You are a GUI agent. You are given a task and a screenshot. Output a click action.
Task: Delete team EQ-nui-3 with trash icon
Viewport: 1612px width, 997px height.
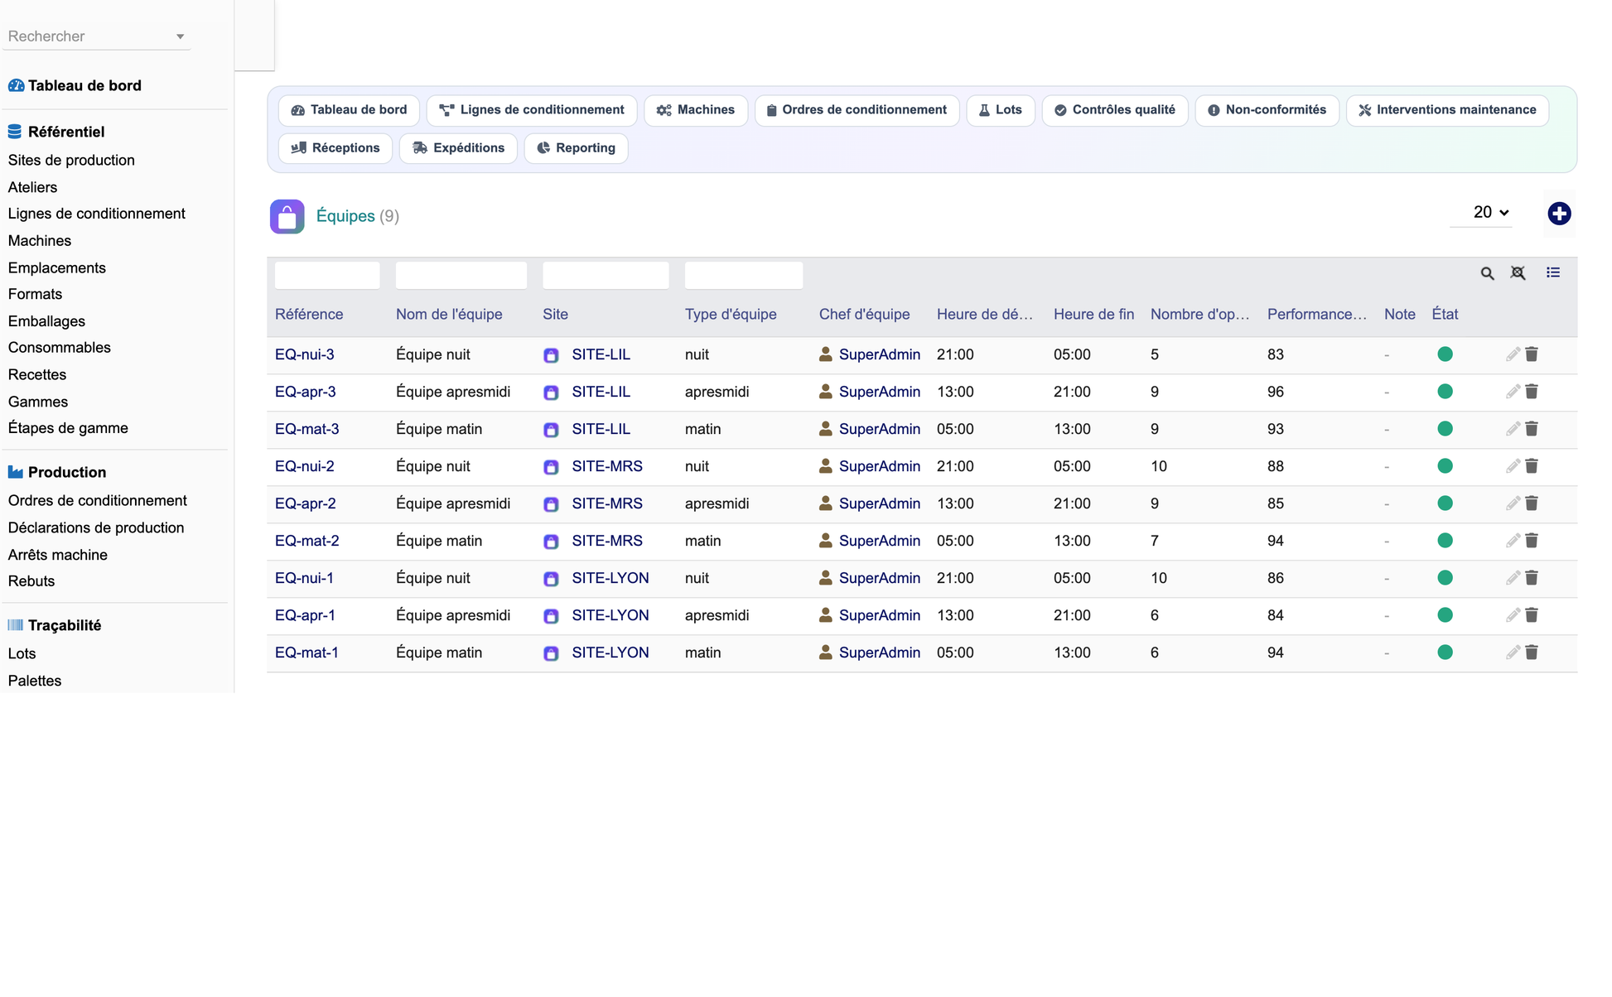coord(1532,354)
